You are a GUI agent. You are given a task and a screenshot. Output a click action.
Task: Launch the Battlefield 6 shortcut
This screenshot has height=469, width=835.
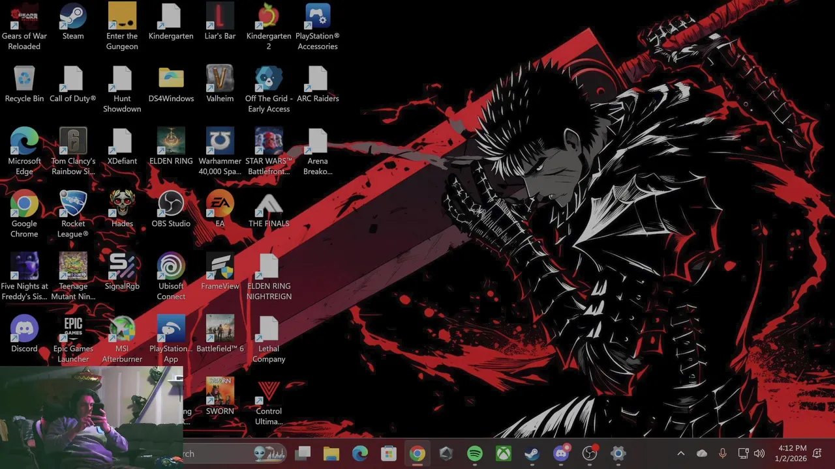220,335
